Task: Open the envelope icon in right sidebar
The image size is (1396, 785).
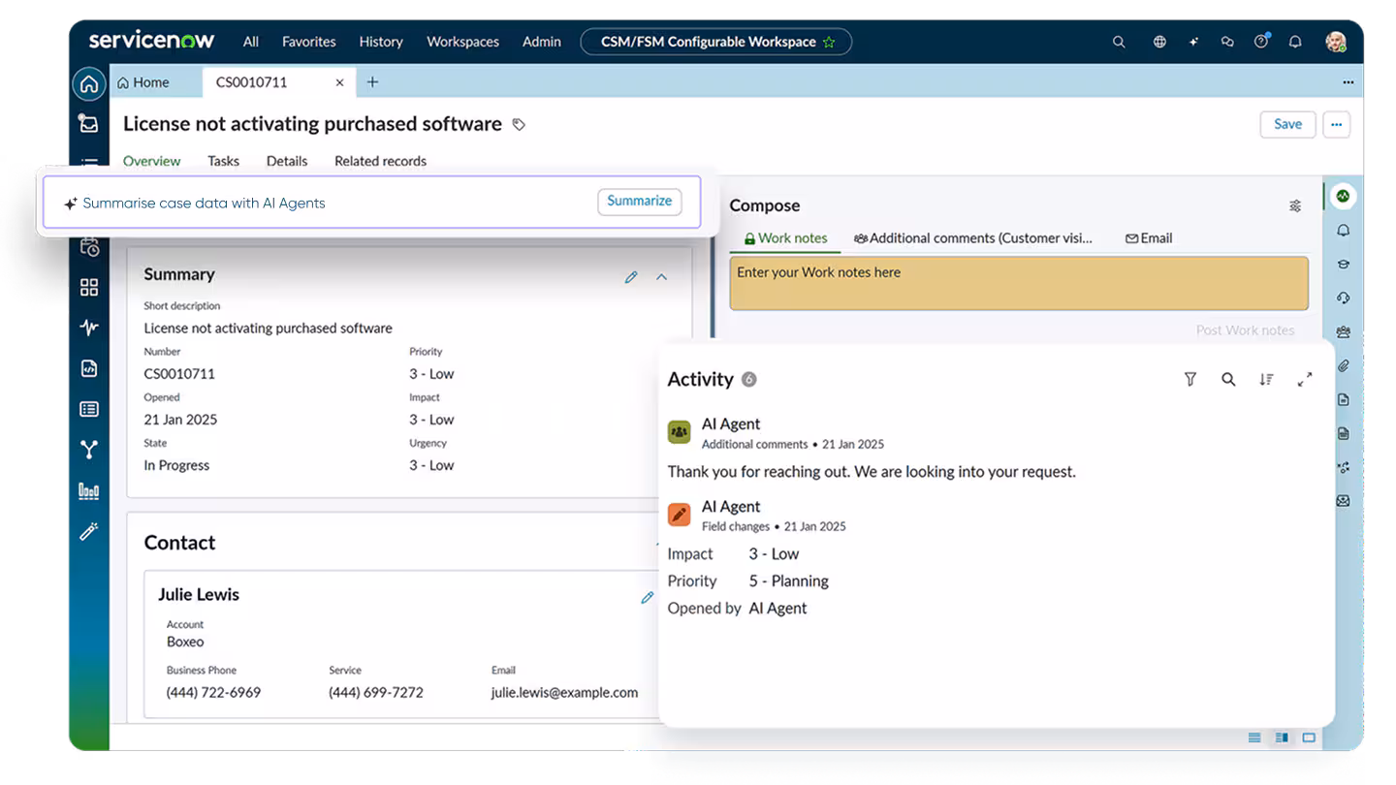Action: 1343,501
